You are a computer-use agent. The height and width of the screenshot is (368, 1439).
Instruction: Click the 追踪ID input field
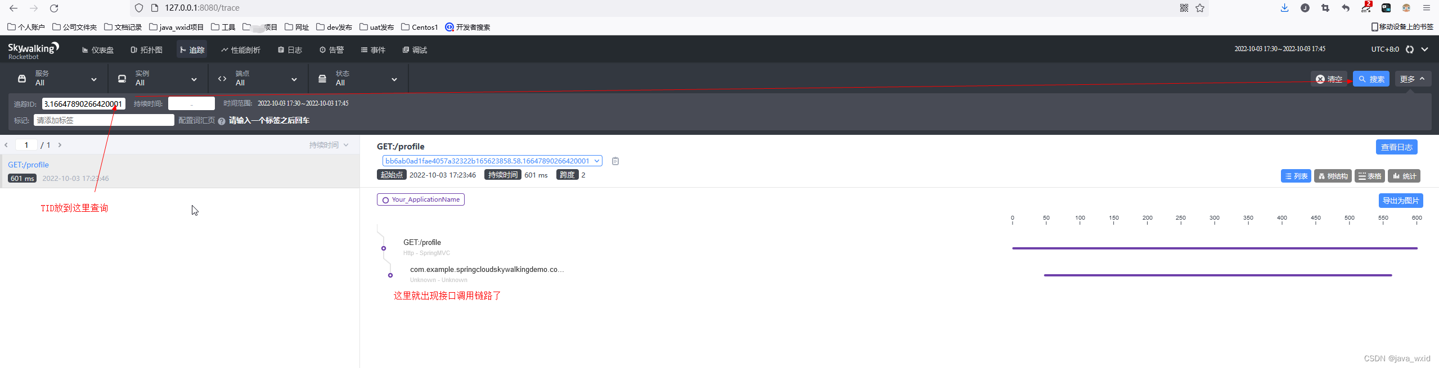[84, 103]
